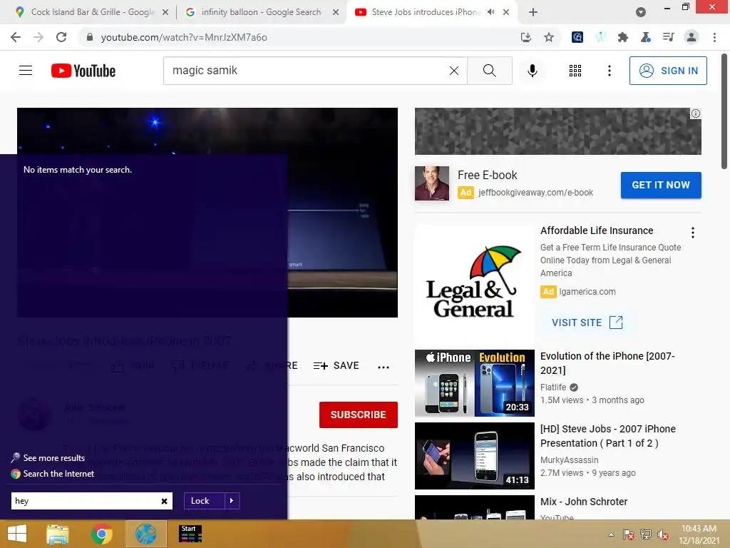The image size is (730, 548).
Task: Open lgamerica.com ad link
Action: (x=587, y=292)
